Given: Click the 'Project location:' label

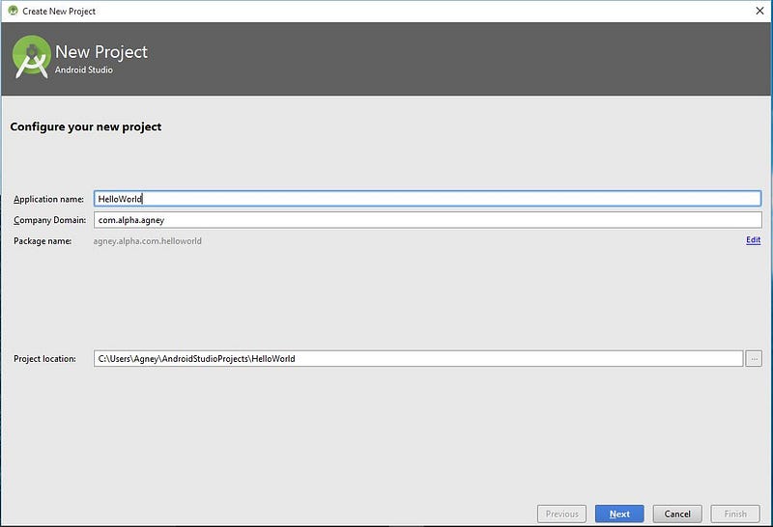Looking at the screenshot, I should (44, 358).
